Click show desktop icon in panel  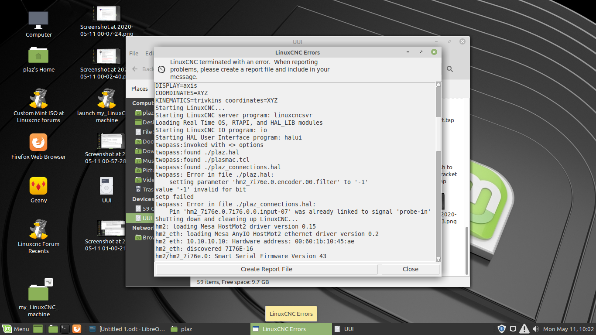coord(38,329)
